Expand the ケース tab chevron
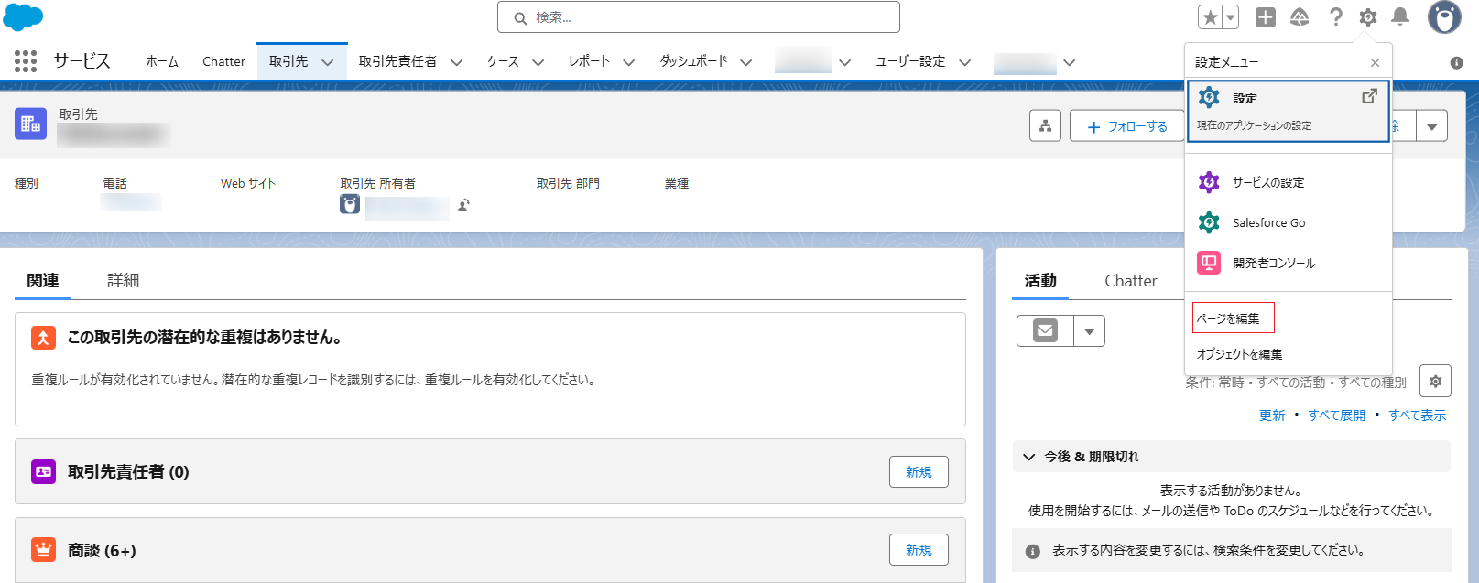1479x583 pixels. 538,62
